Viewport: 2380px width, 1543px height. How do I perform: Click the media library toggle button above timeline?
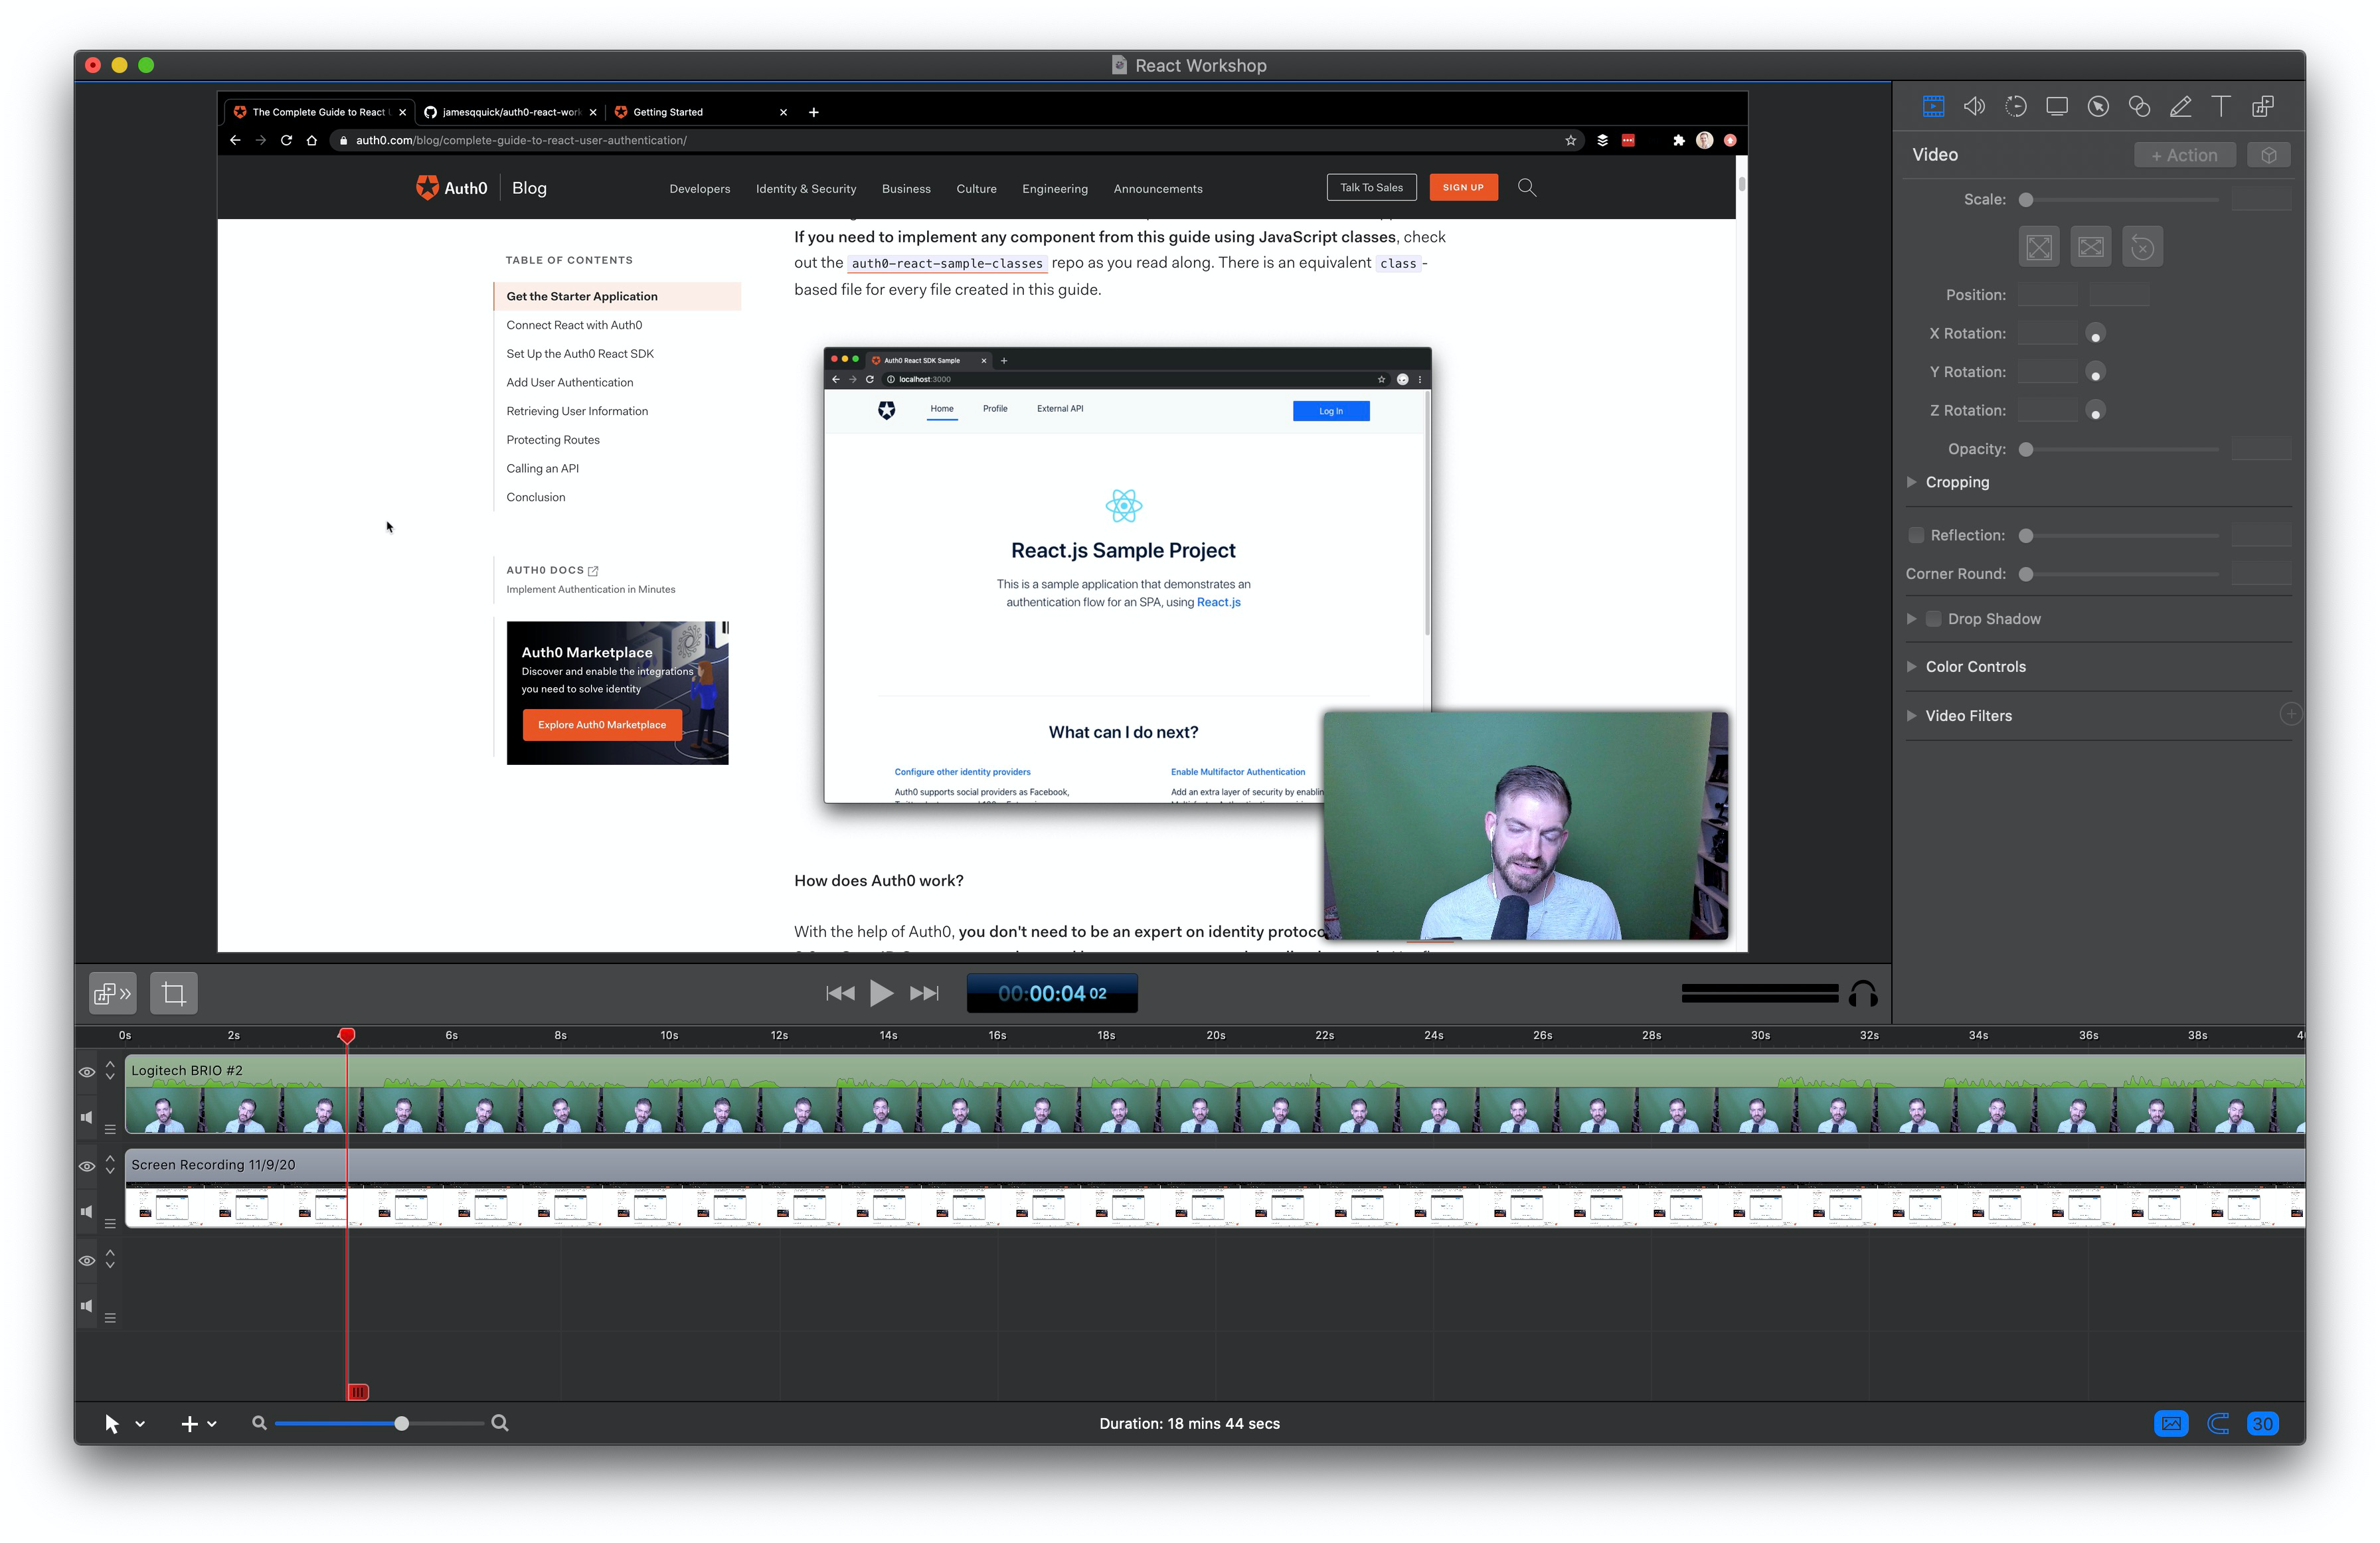click(112, 993)
